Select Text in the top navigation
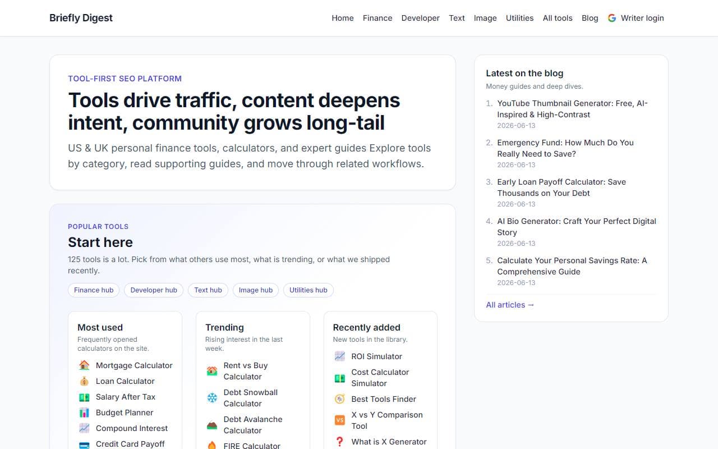 click(x=457, y=18)
